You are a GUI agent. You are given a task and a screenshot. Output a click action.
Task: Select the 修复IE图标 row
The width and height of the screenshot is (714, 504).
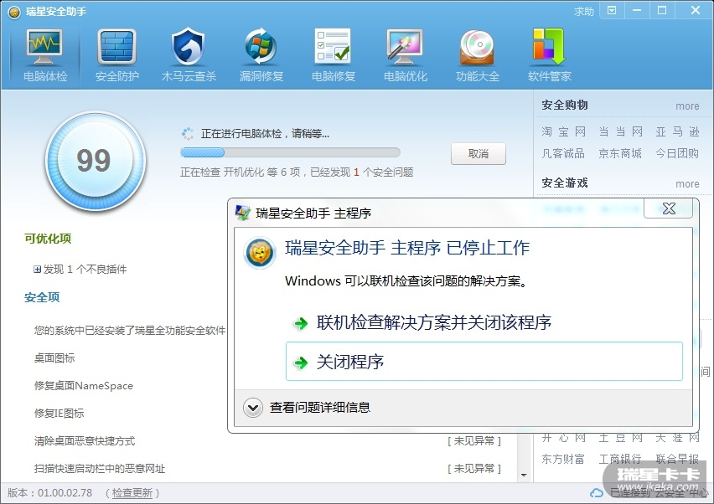59,413
